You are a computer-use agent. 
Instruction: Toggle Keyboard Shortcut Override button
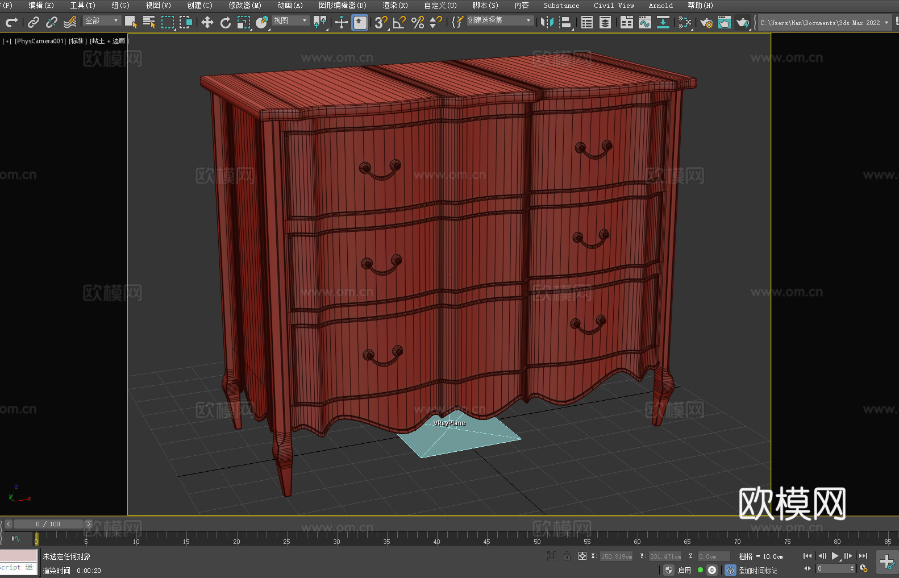(x=360, y=22)
